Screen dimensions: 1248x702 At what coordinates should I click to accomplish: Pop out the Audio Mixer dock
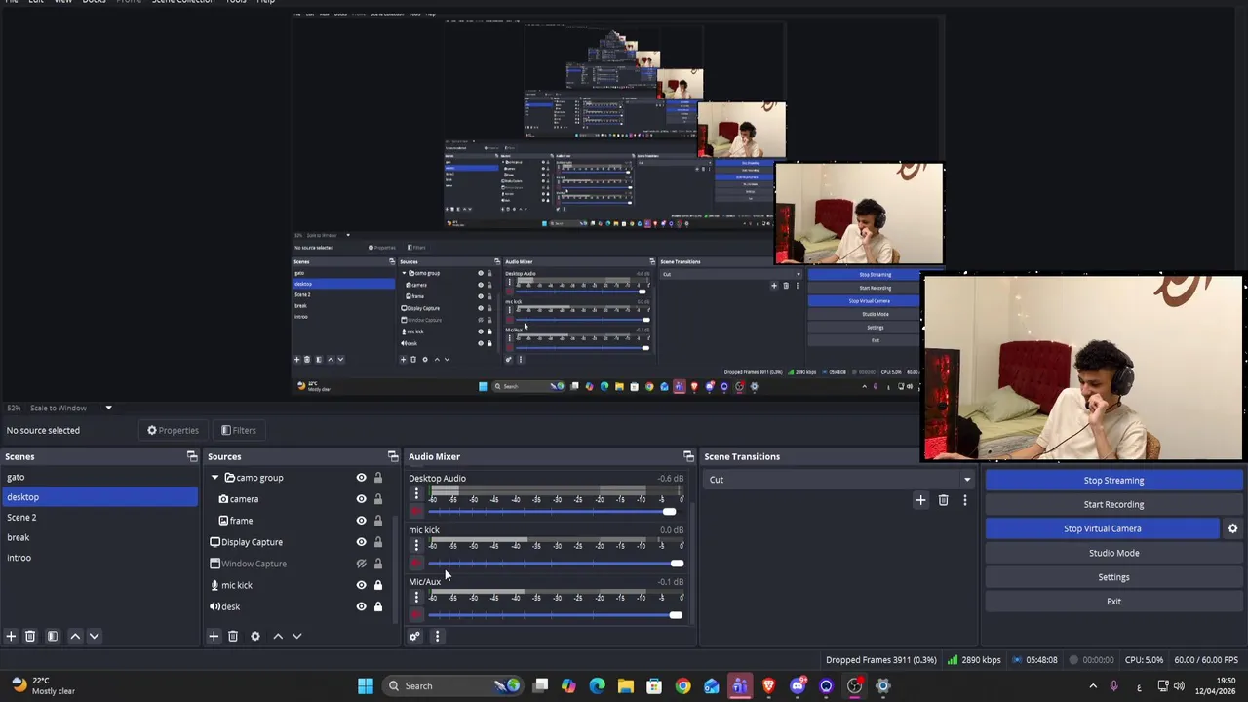click(688, 456)
